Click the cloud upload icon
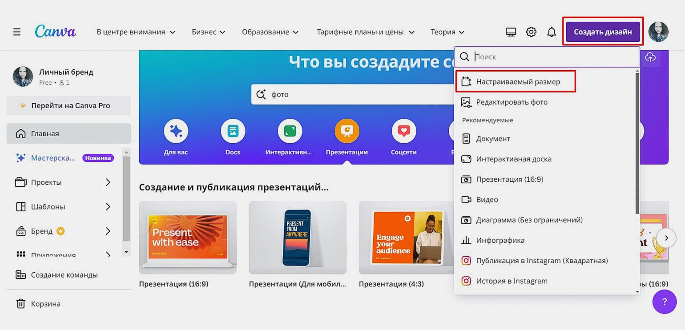Screen dimensions: 685x330 650,57
